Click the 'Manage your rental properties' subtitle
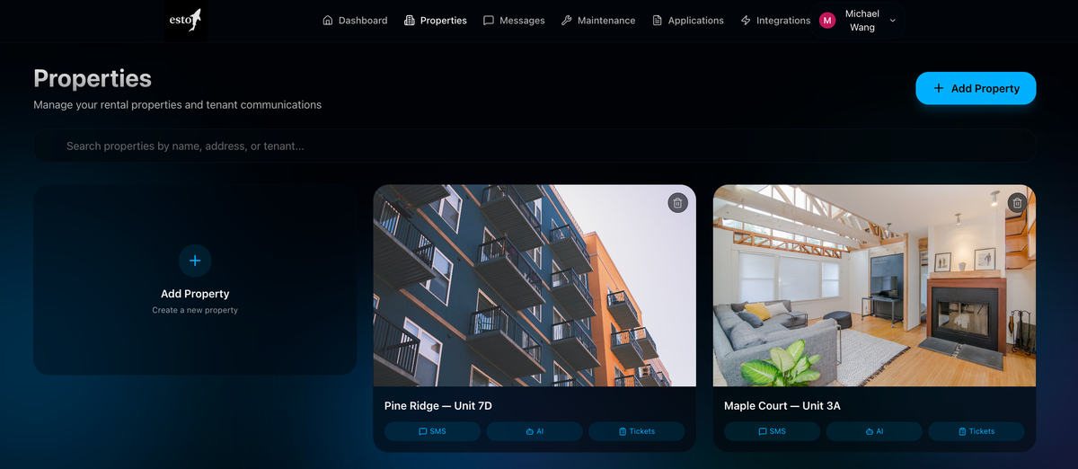 pos(177,104)
